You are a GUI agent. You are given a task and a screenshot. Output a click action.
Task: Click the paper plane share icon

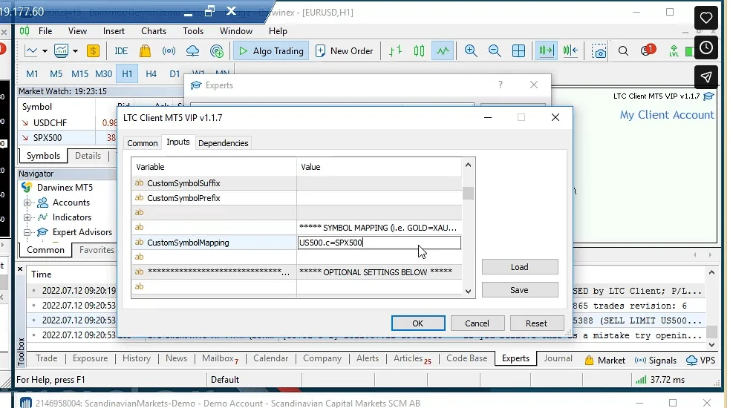pos(705,76)
